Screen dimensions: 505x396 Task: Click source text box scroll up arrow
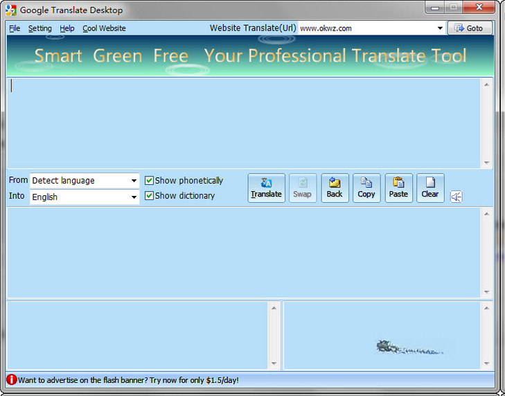(486, 84)
